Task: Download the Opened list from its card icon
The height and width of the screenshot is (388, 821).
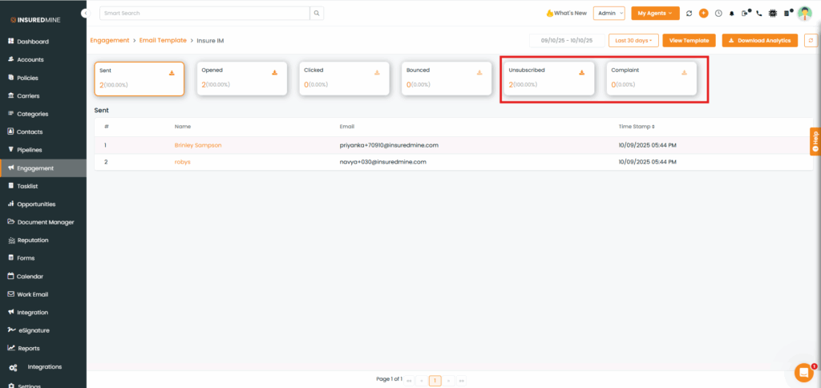Action: [274, 72]
